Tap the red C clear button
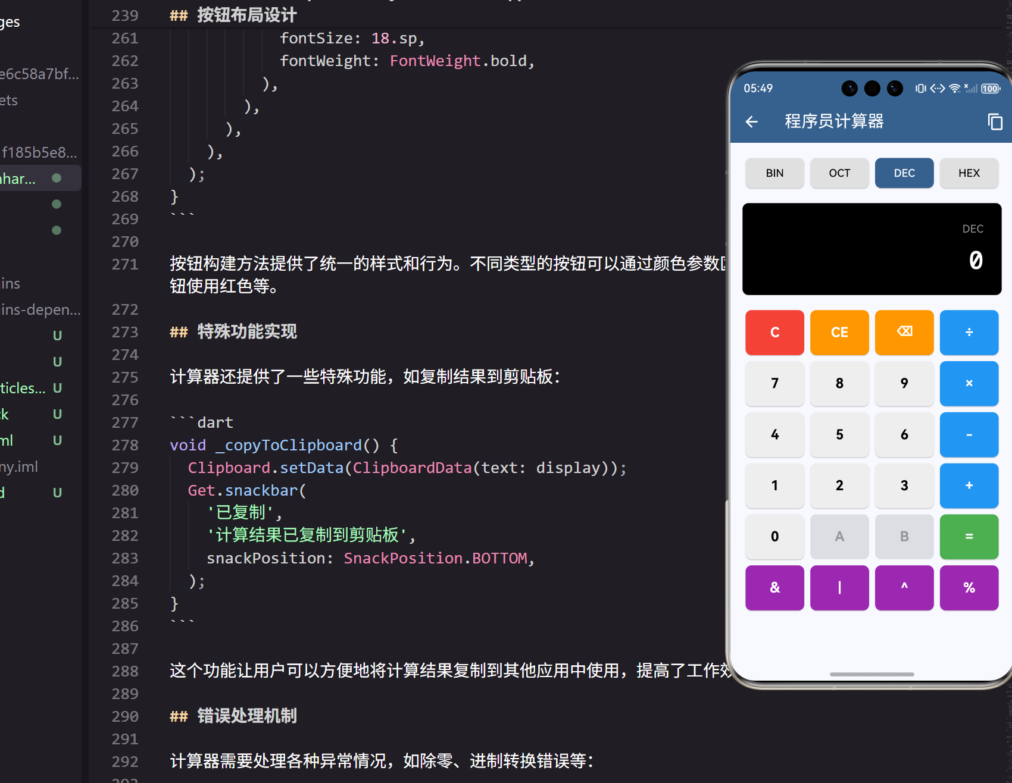This screenshot has height=783, width=1012. click(x=774, y=332)
